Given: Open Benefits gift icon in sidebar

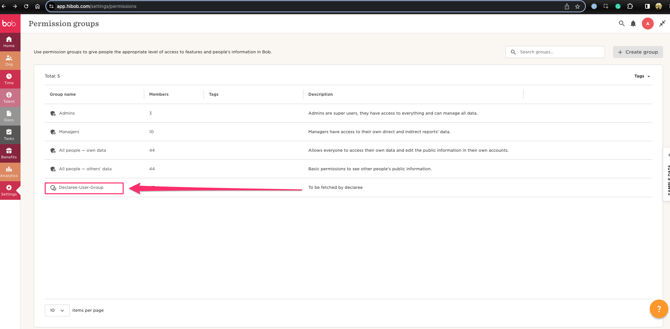Looking at the screenshot, I should coord(9,151).
